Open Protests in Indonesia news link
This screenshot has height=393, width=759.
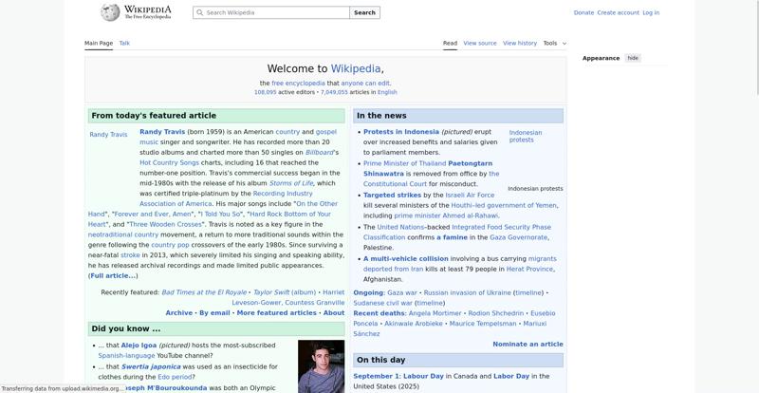coord(401,132)
